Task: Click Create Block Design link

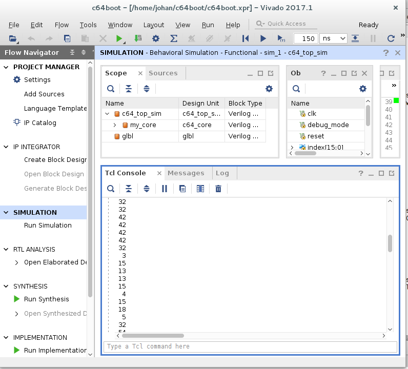Action: pyautogui.click(x=55, y=160)
